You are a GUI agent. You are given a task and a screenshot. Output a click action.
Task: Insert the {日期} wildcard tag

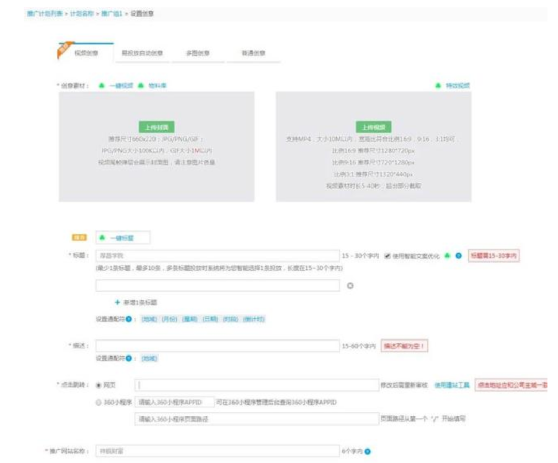[x=210, y=319]
